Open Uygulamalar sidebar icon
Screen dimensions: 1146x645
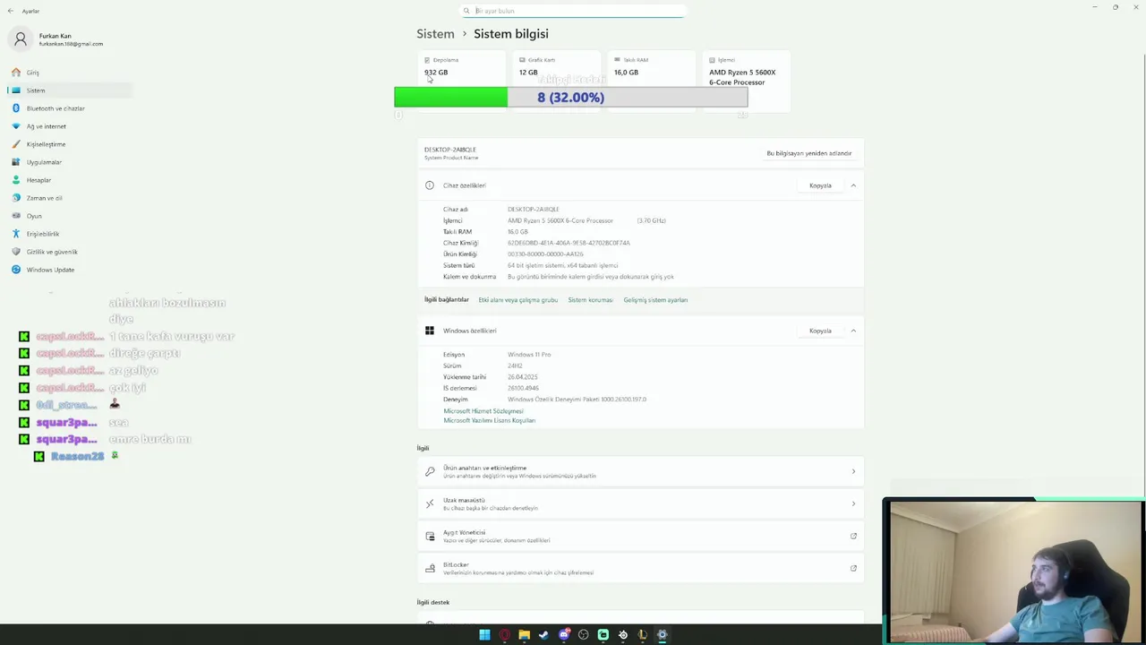pos(16,162)
